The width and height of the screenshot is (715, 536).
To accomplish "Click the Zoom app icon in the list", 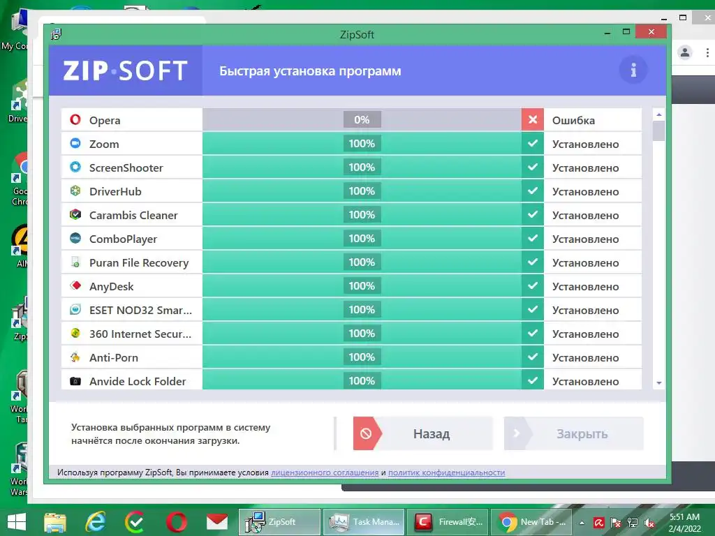I will tap(75, 144).
